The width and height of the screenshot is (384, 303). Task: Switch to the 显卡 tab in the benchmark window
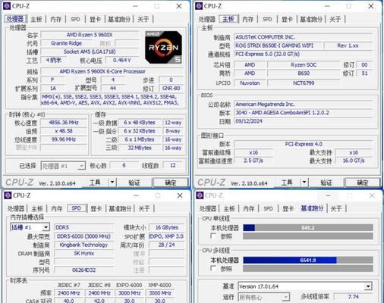pyautogui.click(x=288, y=208)
